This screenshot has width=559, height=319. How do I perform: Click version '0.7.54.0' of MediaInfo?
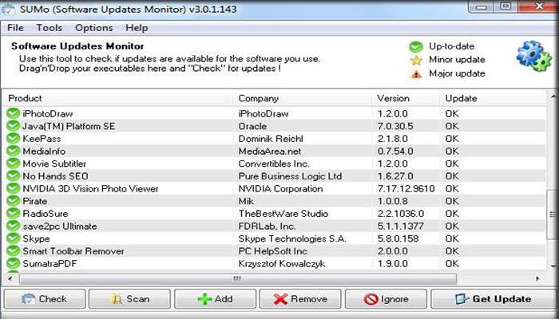click(x=395, y=151)
